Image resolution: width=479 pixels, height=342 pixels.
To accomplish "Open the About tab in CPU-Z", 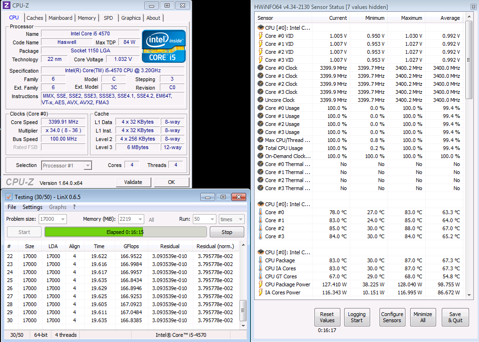I will point(153,18).
